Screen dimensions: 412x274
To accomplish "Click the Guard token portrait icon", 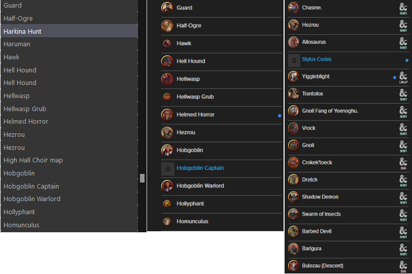I will pos(167,8).
